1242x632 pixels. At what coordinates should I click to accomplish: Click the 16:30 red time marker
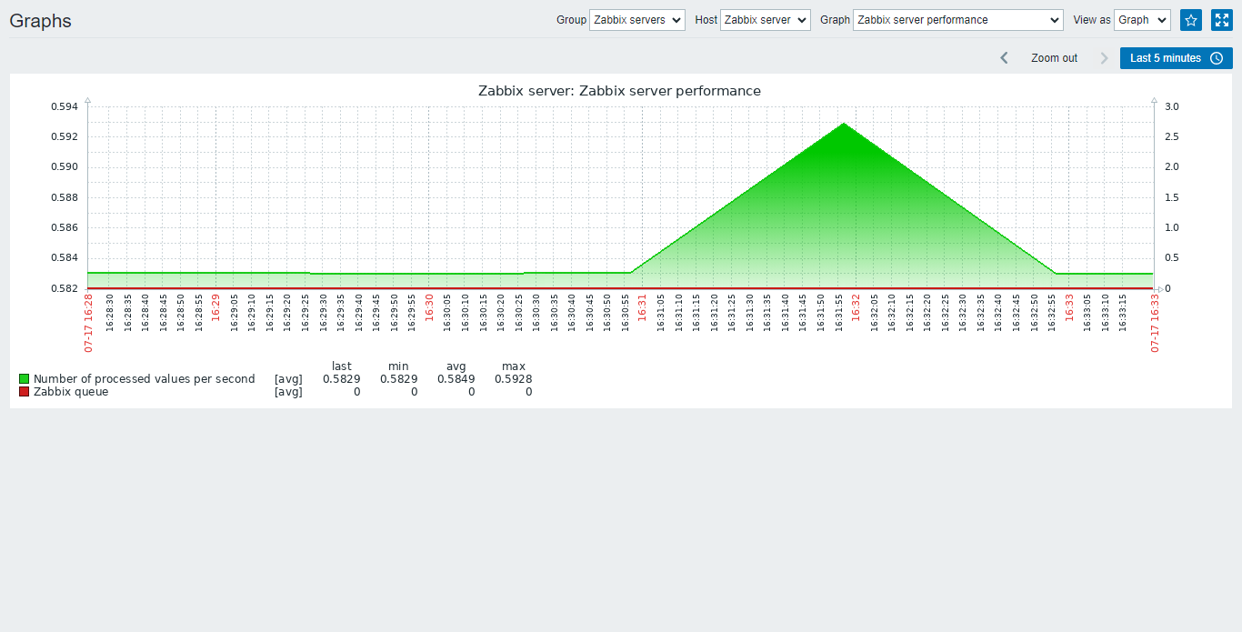pyautogui.click(x=429, y=306)
